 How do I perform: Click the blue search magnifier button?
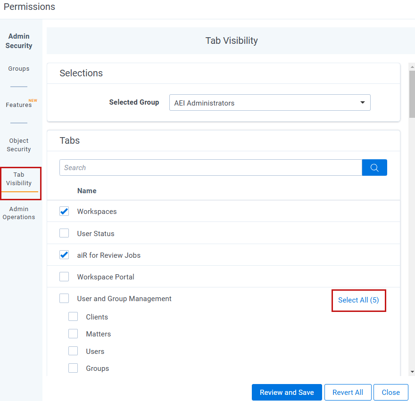374,167
